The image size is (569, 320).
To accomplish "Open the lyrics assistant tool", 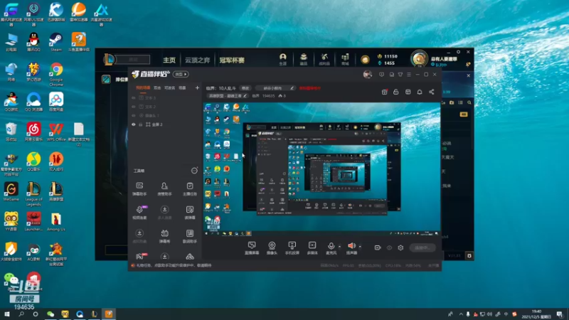I will point(190,236).
